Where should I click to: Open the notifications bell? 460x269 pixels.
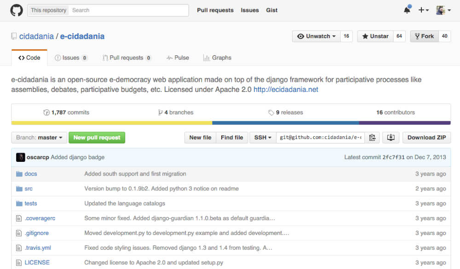(407, 10)
